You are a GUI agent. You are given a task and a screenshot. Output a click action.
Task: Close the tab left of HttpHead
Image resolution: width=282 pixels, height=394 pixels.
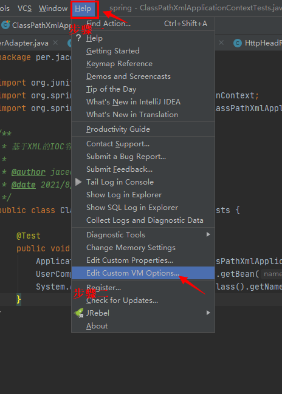[221, 42]
